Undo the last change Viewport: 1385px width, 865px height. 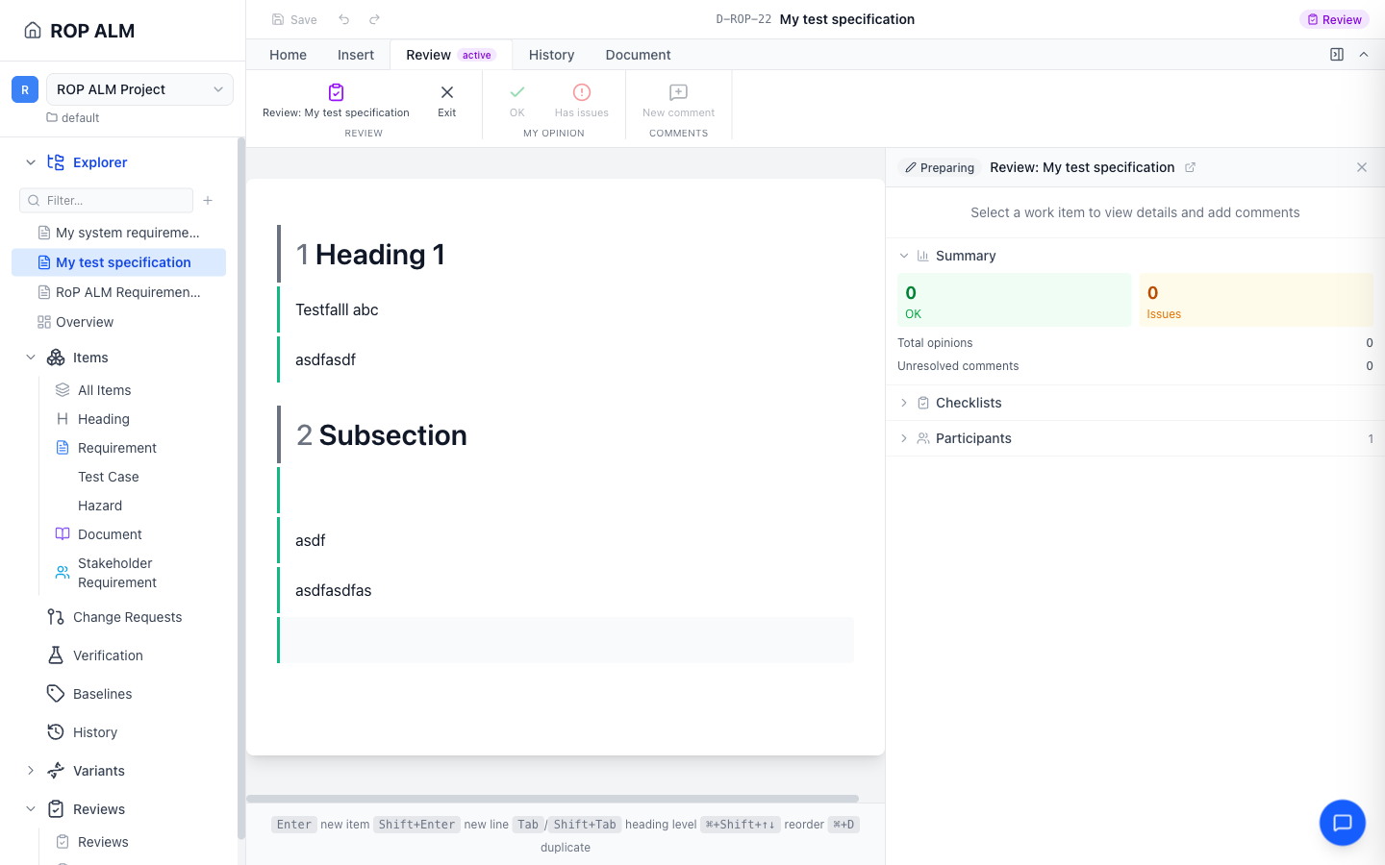[344, 19]
